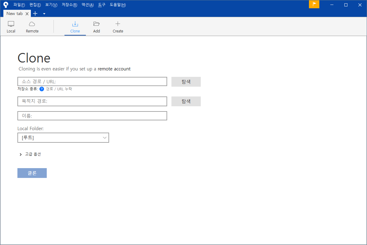Focus the 목적지 경로 input field
This screenshot has height=245, width=367.
pyautogui.click(x=92, y=101)
